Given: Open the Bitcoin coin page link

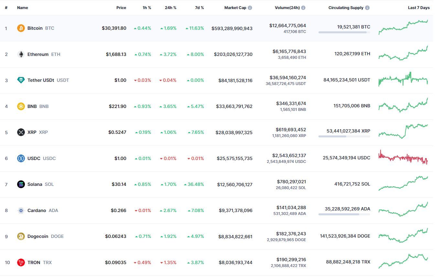Looking at the screenshot, I should 41,28.
